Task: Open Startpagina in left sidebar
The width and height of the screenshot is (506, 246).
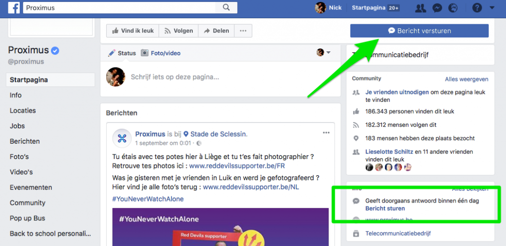Action: point(50,80)
